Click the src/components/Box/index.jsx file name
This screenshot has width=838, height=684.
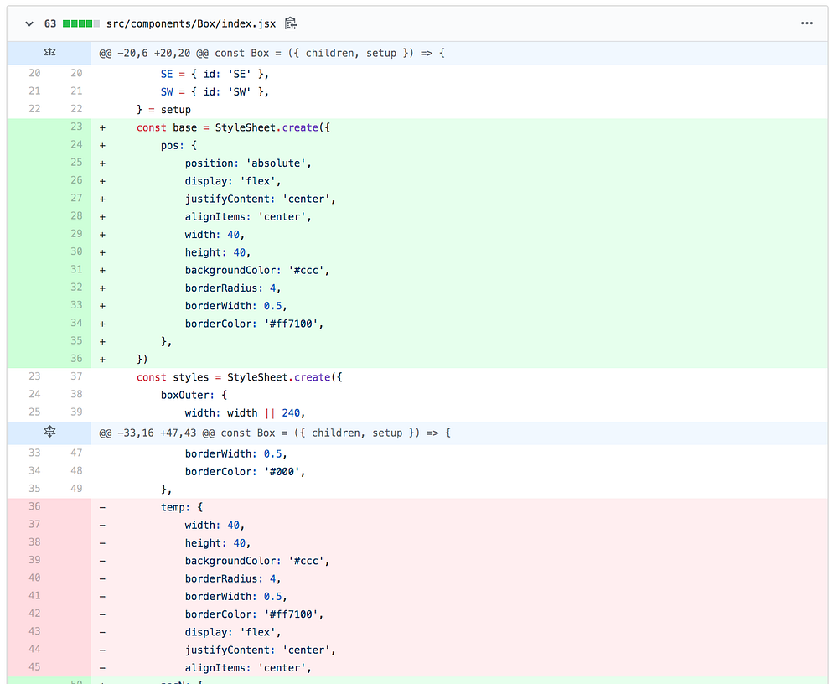click(191, 23)
